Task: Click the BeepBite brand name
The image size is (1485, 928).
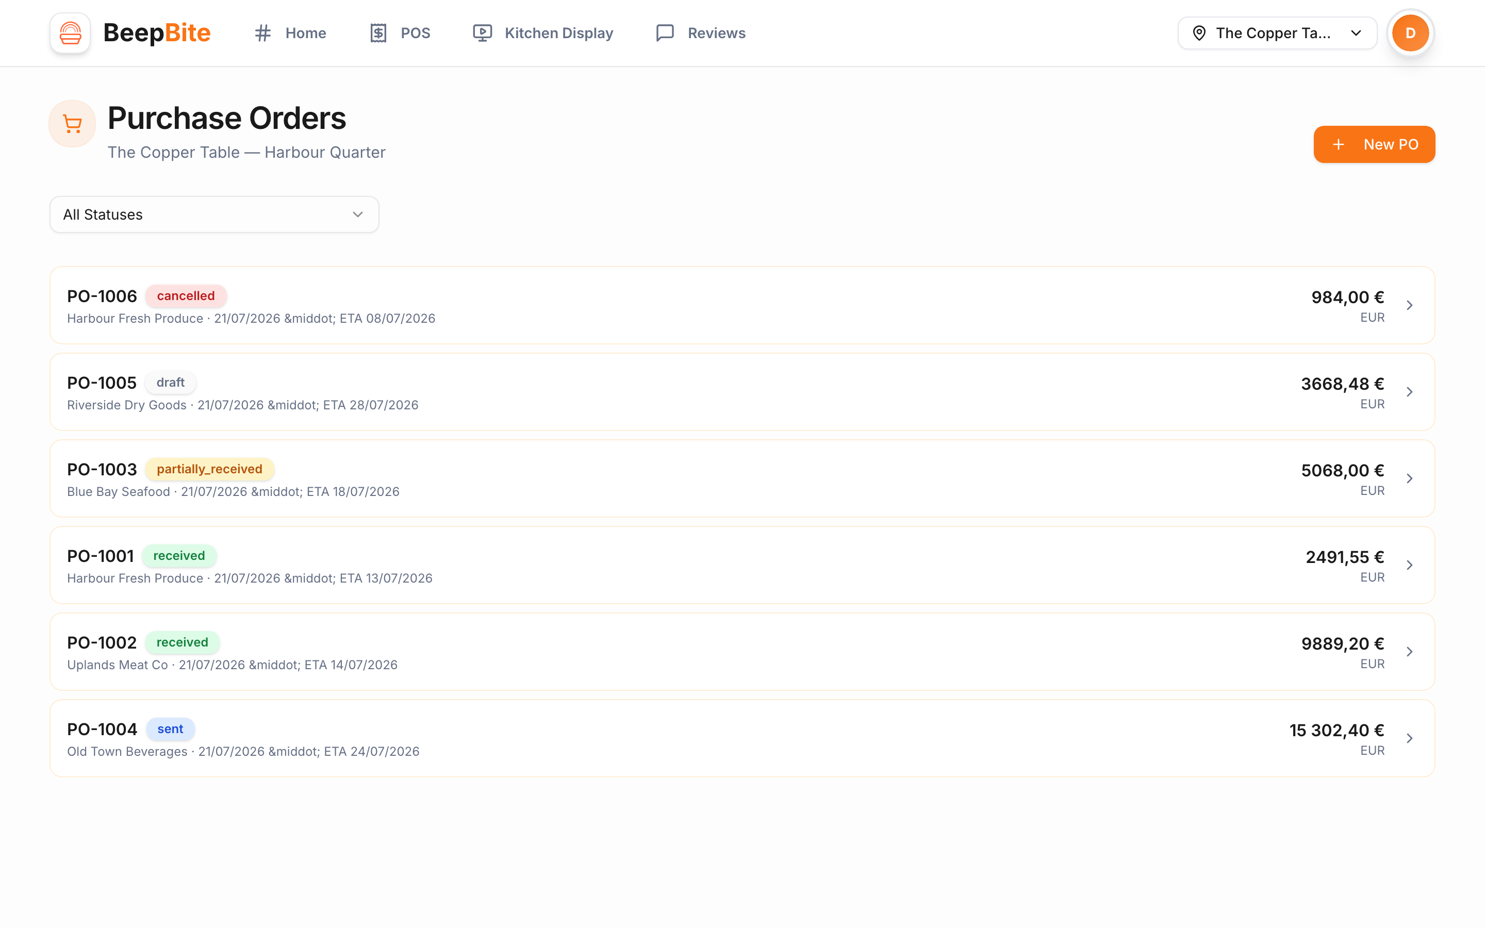Action: point(157,33)
